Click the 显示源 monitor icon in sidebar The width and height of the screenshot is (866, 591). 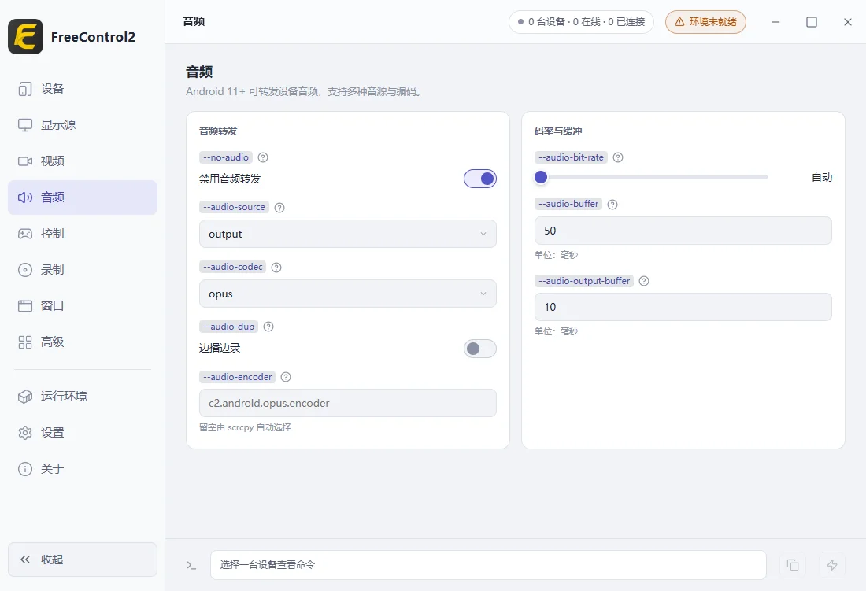(25, 124)
